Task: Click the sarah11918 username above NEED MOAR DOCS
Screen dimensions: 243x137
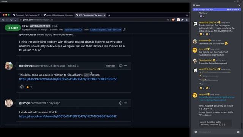Action: [x=208, y=22]
